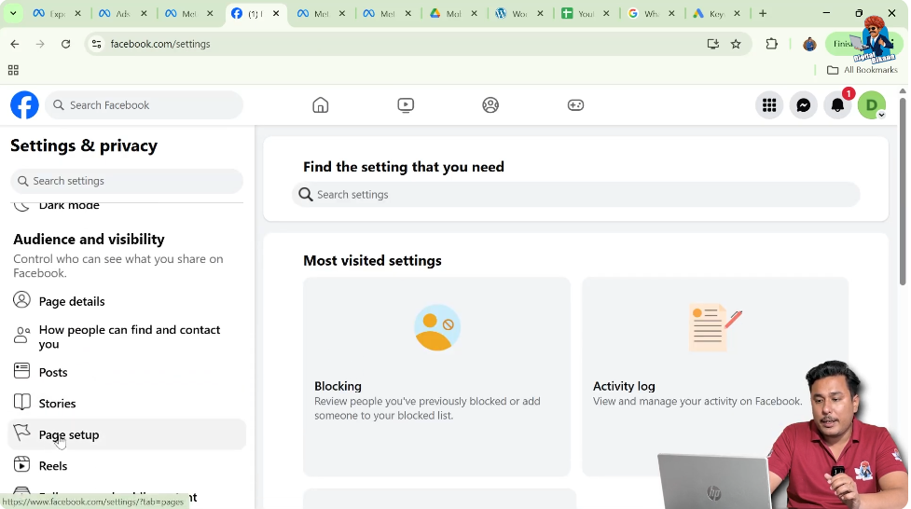
Task: Click the install app icon in address bar
Action: [x=713, y=44]
